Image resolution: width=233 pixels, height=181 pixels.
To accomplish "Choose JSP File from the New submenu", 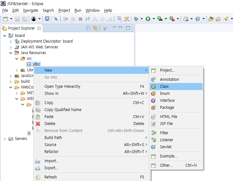I will 176,124.
